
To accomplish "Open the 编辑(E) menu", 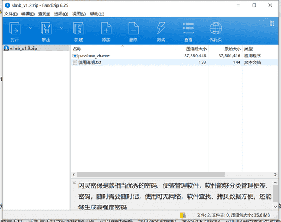I will (x=28, y=14).
